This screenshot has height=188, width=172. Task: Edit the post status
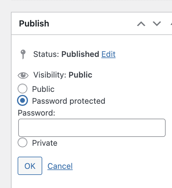pyautogui.click(x=108, y=54)
